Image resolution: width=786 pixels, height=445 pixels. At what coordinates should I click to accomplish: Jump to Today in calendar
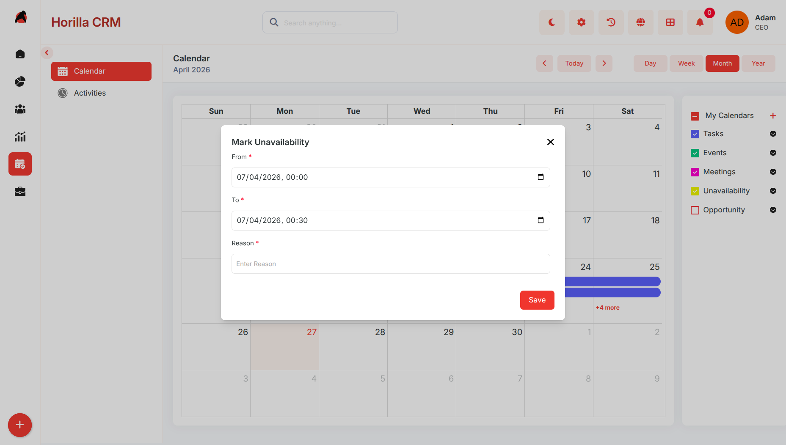coord(574,63)
